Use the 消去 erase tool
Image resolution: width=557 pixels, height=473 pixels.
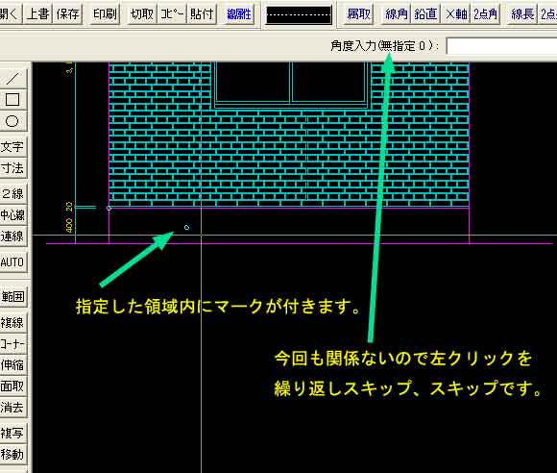coord(12,408)
